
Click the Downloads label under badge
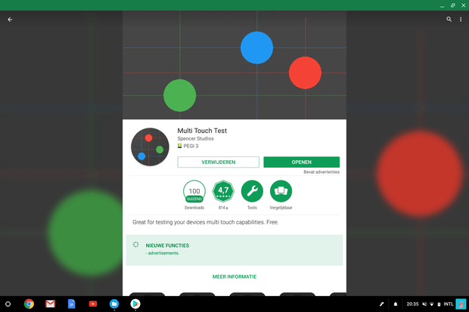pos(194,208)
